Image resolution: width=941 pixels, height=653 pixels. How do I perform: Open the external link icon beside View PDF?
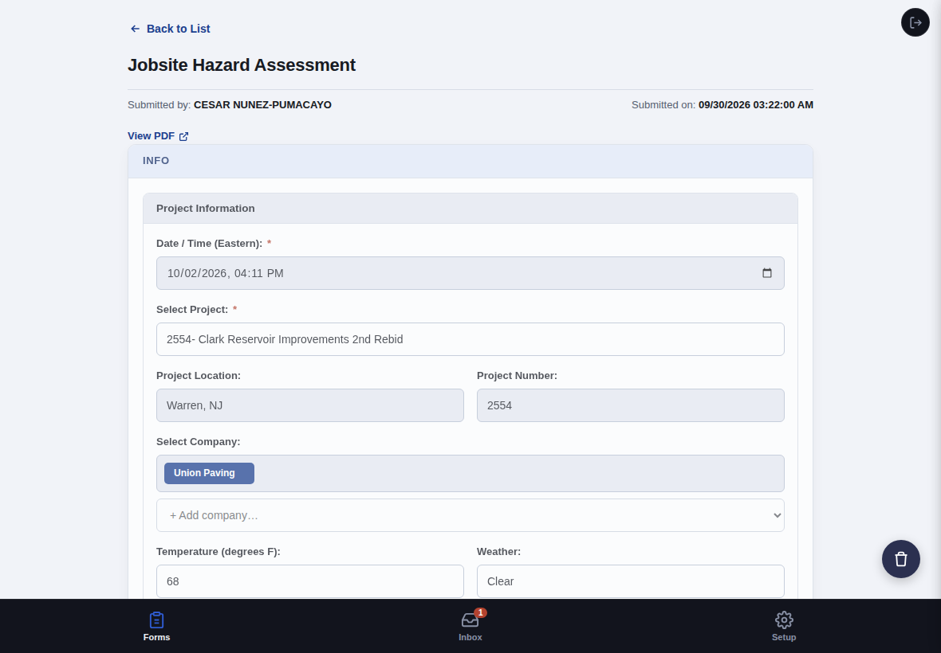coord(183,137)
